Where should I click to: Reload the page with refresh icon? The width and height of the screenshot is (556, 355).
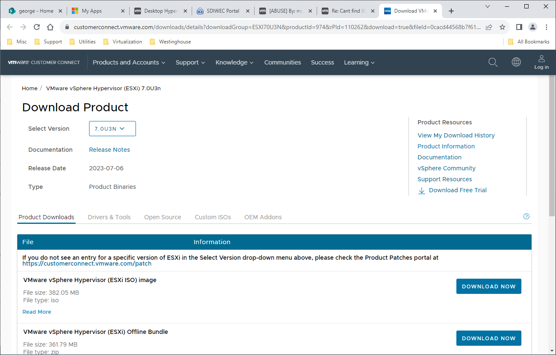37,27
